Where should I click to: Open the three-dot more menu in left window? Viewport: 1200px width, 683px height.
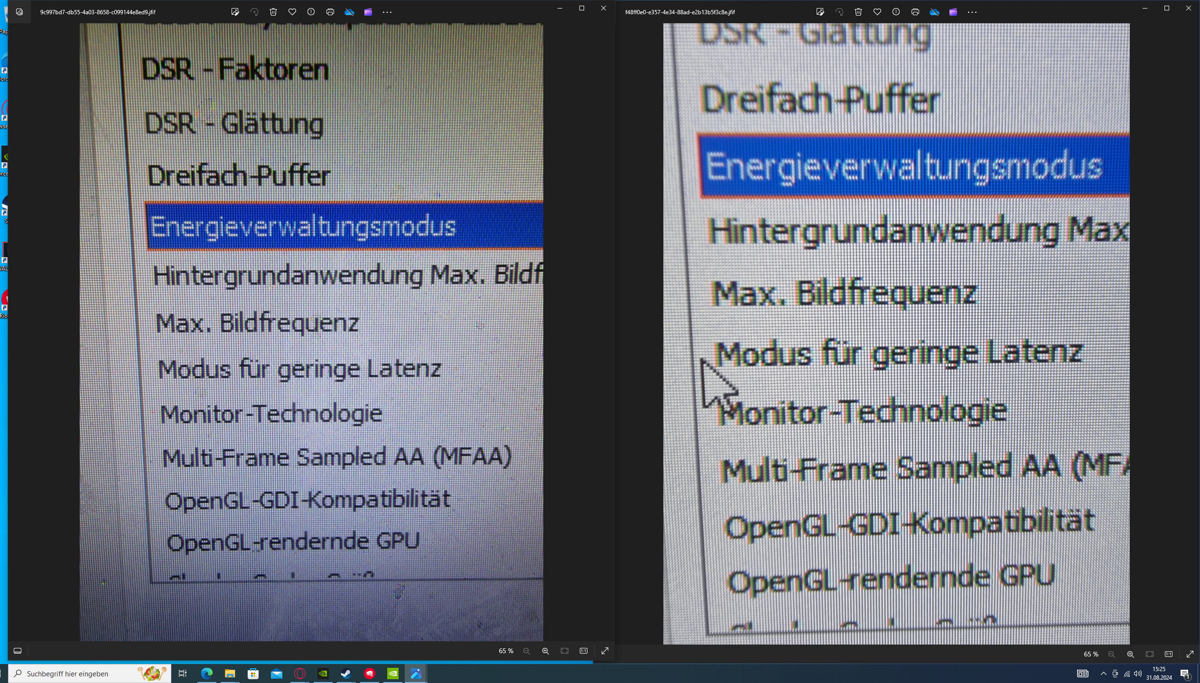(x=387, y=12)
